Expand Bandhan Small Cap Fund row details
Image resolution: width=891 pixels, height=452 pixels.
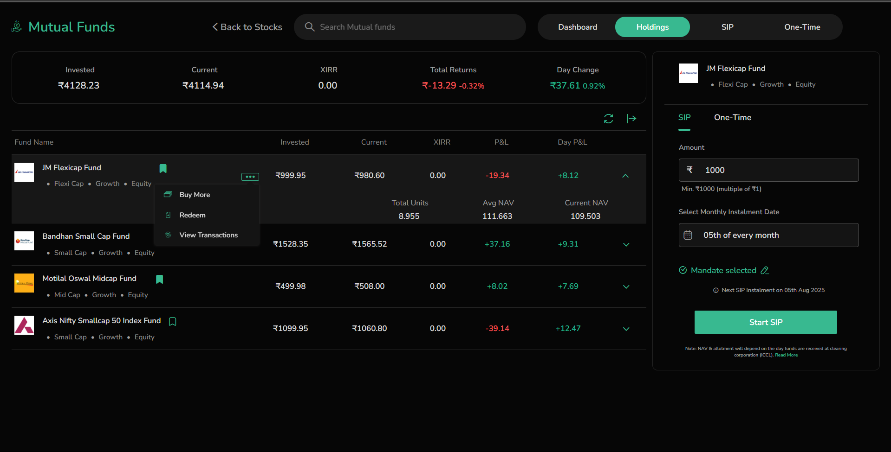[626, 244]
